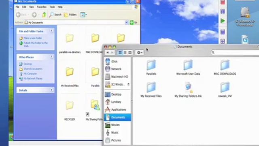Select Network in Finder sidebar
The height and width of the screenshot is (146, 259).
pos(118,69)
